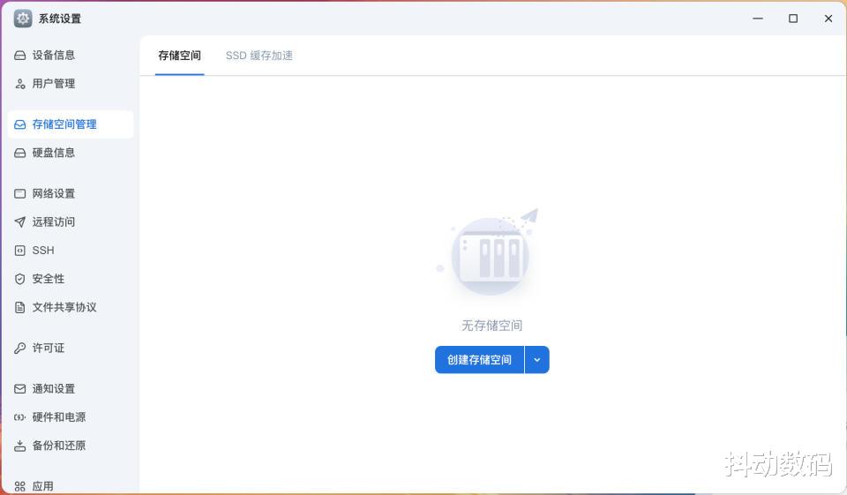Screen dimensions: 847x495
Task: Open the SSH settings entry
Action: 71,251
